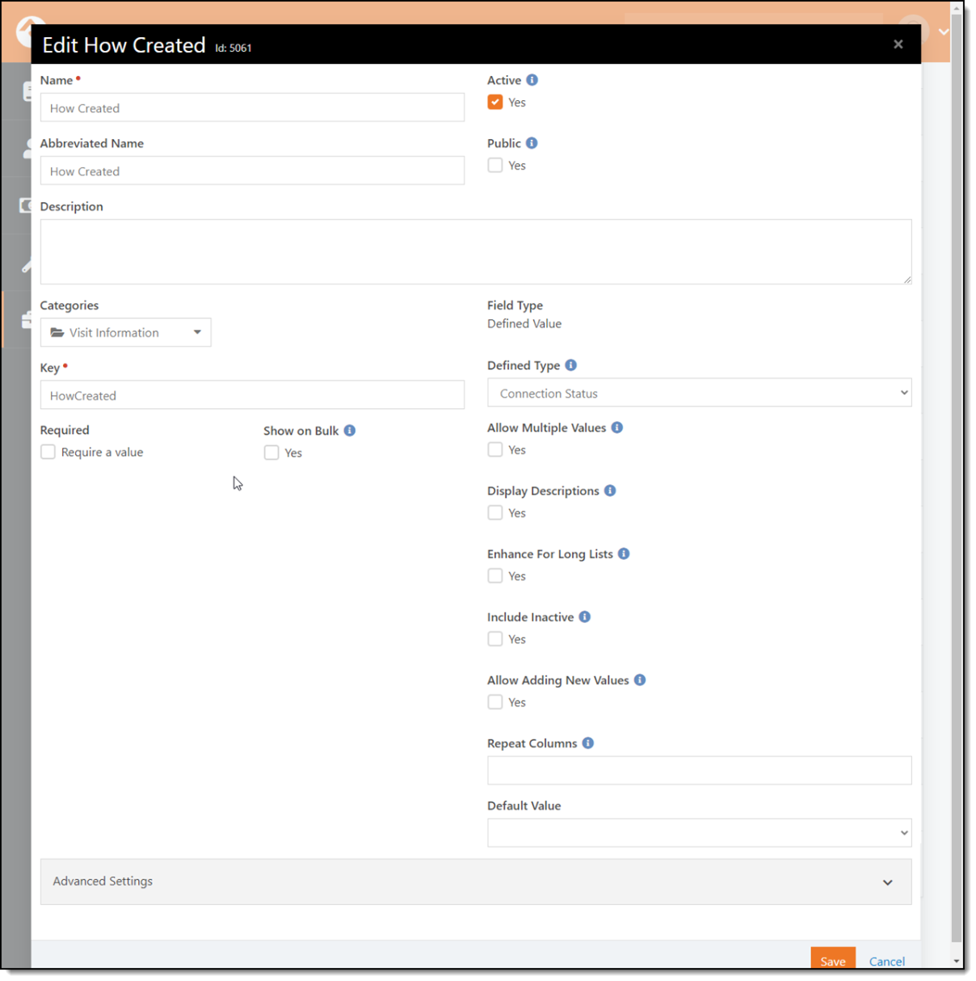Uncheck the Active Yes checkbox
The width and height of the screenshot is (976, 981).
pos(495,102)
